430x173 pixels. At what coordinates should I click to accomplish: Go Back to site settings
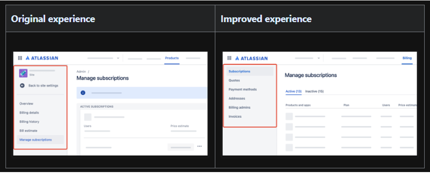click(43, 86)
